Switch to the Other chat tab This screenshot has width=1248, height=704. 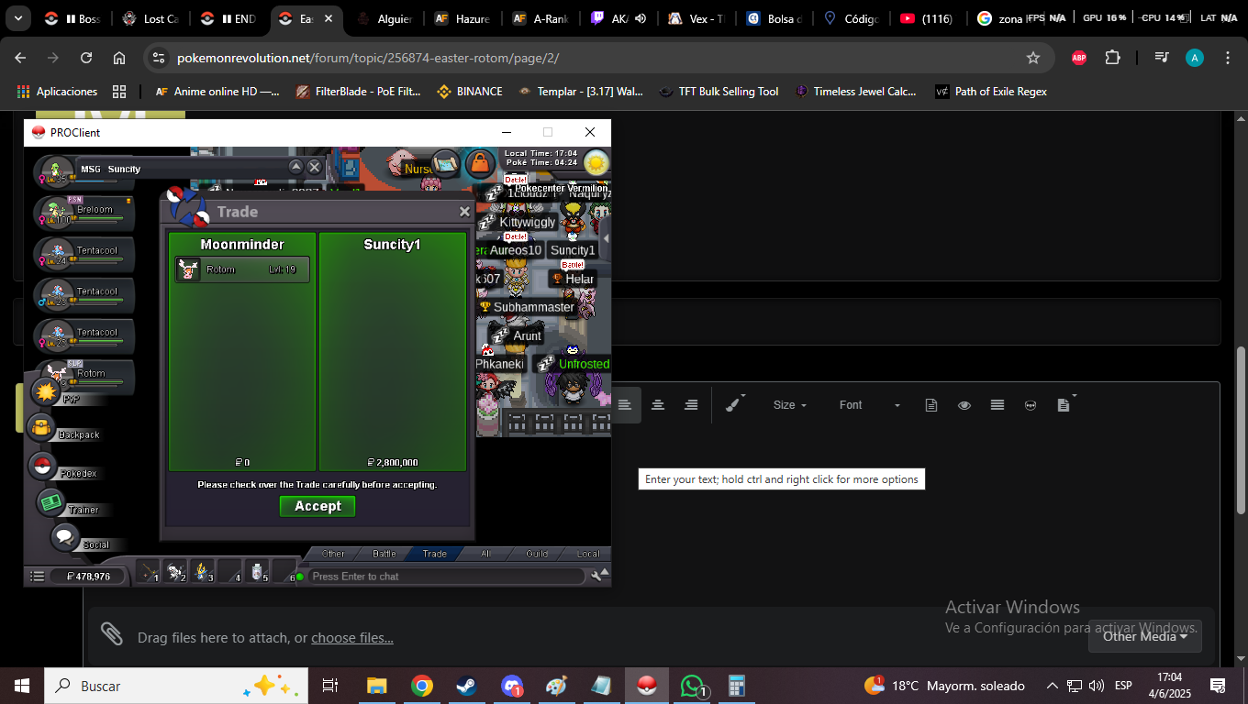(x=333, y=554)
